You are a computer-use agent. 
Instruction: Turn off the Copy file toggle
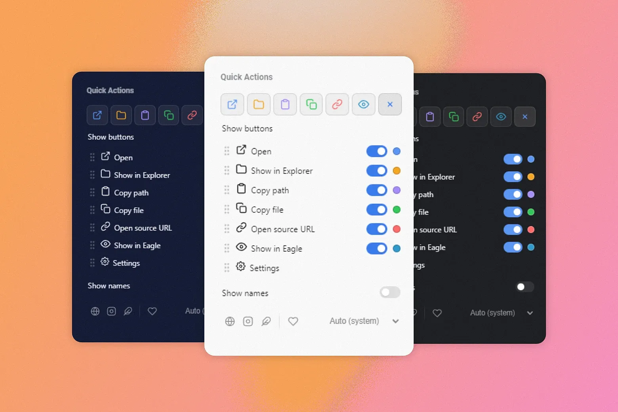pos(377,210)
